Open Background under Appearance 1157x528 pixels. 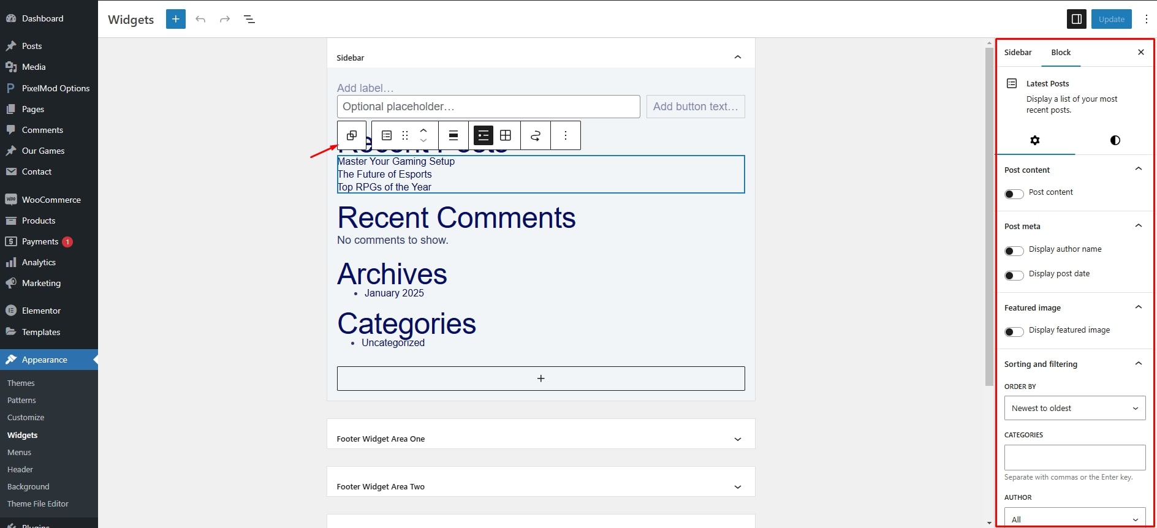(x=28, y=486)
